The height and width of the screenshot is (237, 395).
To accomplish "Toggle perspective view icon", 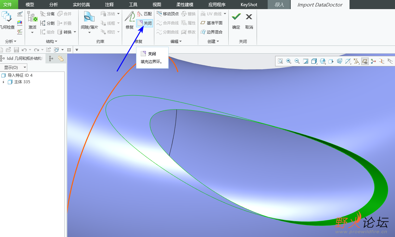I will [339, 61].
